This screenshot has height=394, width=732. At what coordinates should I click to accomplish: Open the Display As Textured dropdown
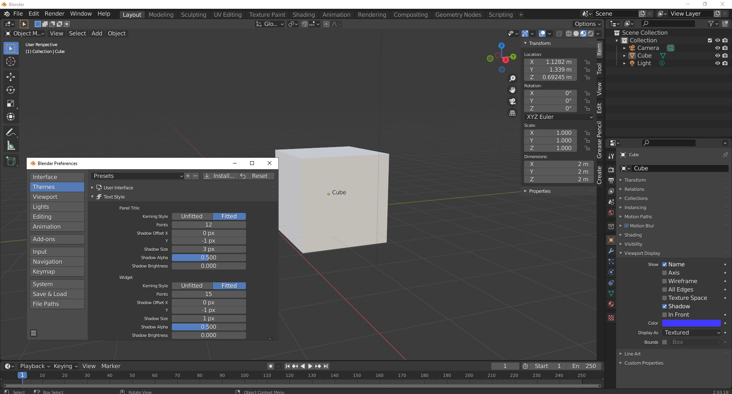(692, 333)
